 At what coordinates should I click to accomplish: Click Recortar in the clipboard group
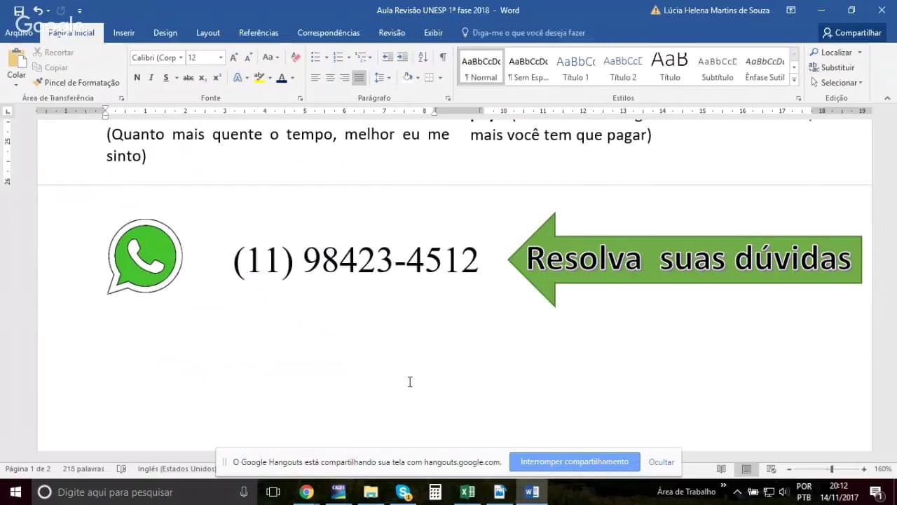(53, 53)
